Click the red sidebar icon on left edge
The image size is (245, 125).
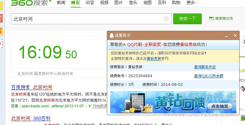[x=1, y=18]
